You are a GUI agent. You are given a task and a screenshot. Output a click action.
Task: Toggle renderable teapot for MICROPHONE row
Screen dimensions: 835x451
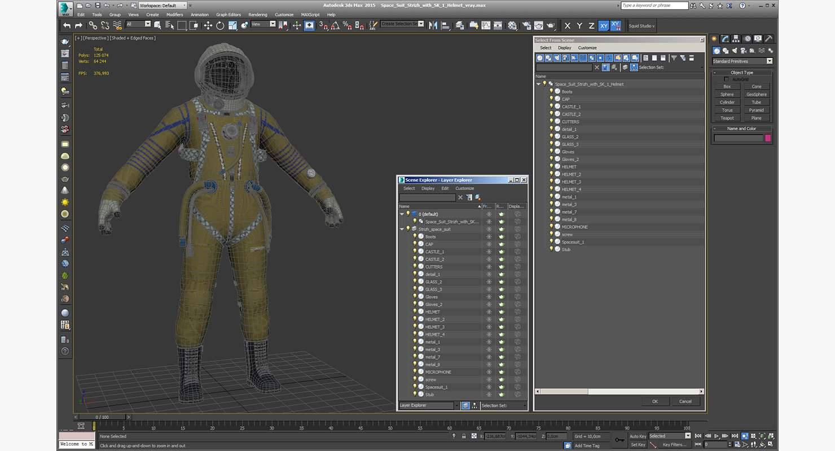coord(501,372)
